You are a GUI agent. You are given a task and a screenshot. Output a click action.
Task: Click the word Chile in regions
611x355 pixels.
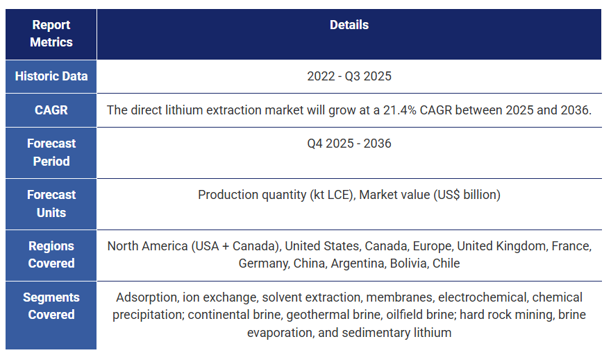446,263
